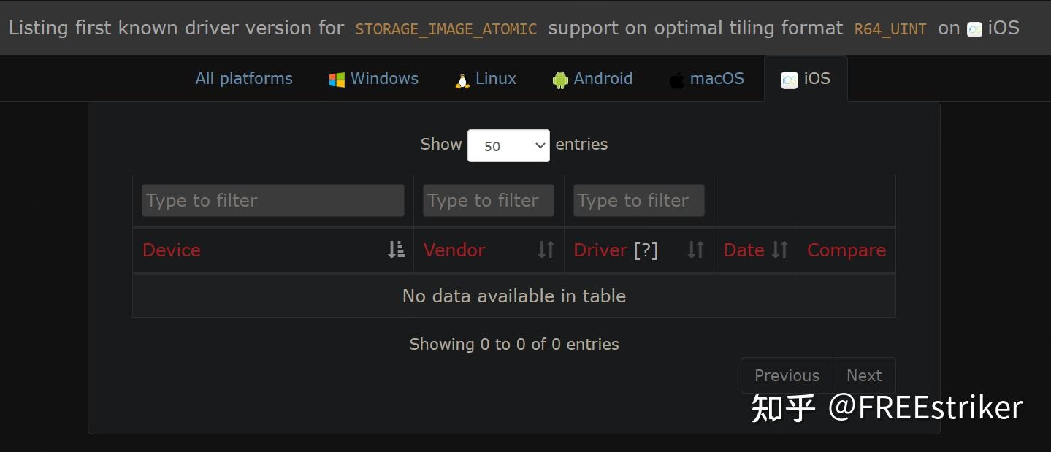Open the Linux platform tab
The height and width of the screenshot is (452, 1051).
tap(496, 79)
